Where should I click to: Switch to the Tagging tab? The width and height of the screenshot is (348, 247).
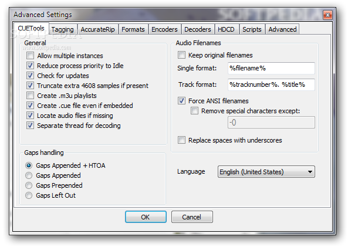point(63,29)
